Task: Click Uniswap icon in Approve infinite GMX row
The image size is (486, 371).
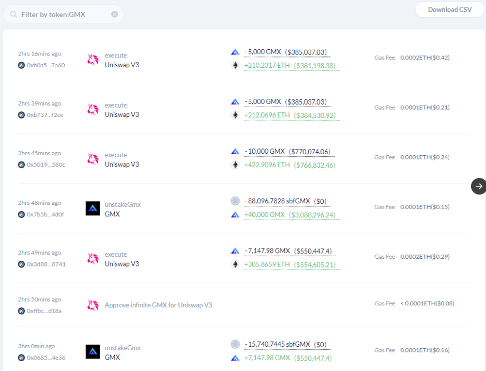Action: 93,305
